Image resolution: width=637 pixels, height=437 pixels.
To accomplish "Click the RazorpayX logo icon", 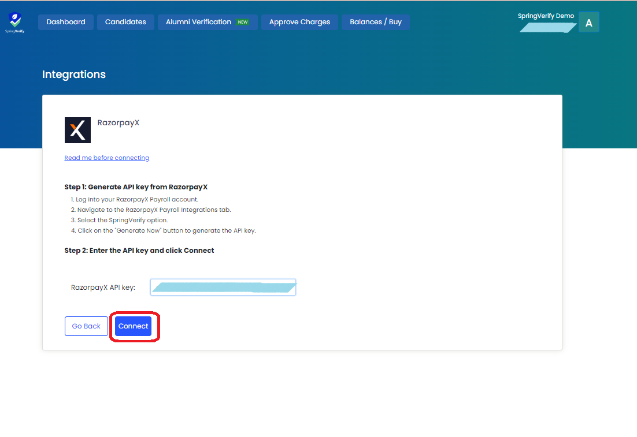I will (x=77, y=130).
